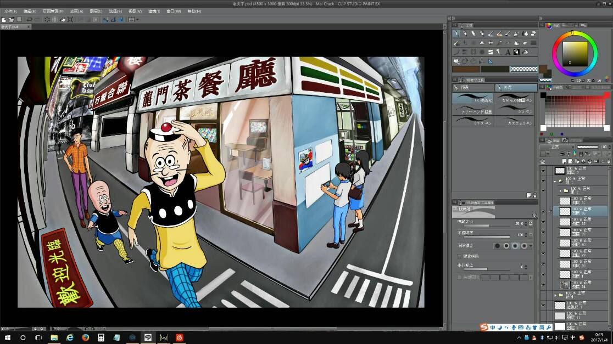Open anti-aliasing options dropdown arrow

531,246
